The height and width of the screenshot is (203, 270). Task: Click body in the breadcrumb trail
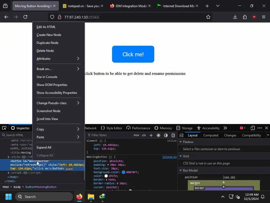(17, 187)
